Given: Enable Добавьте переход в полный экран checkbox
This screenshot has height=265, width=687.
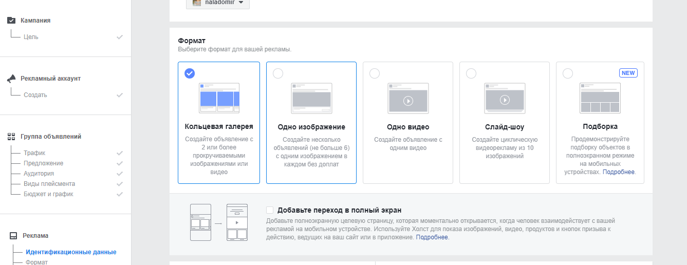Looking at the screenshot, I should coord(270,210).
